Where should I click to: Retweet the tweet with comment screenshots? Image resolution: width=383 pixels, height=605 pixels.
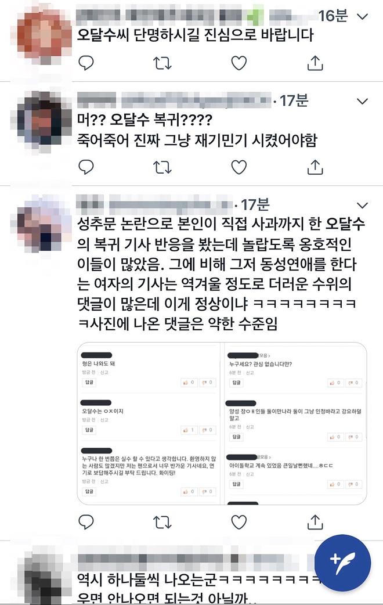click(x=162, y=523)
